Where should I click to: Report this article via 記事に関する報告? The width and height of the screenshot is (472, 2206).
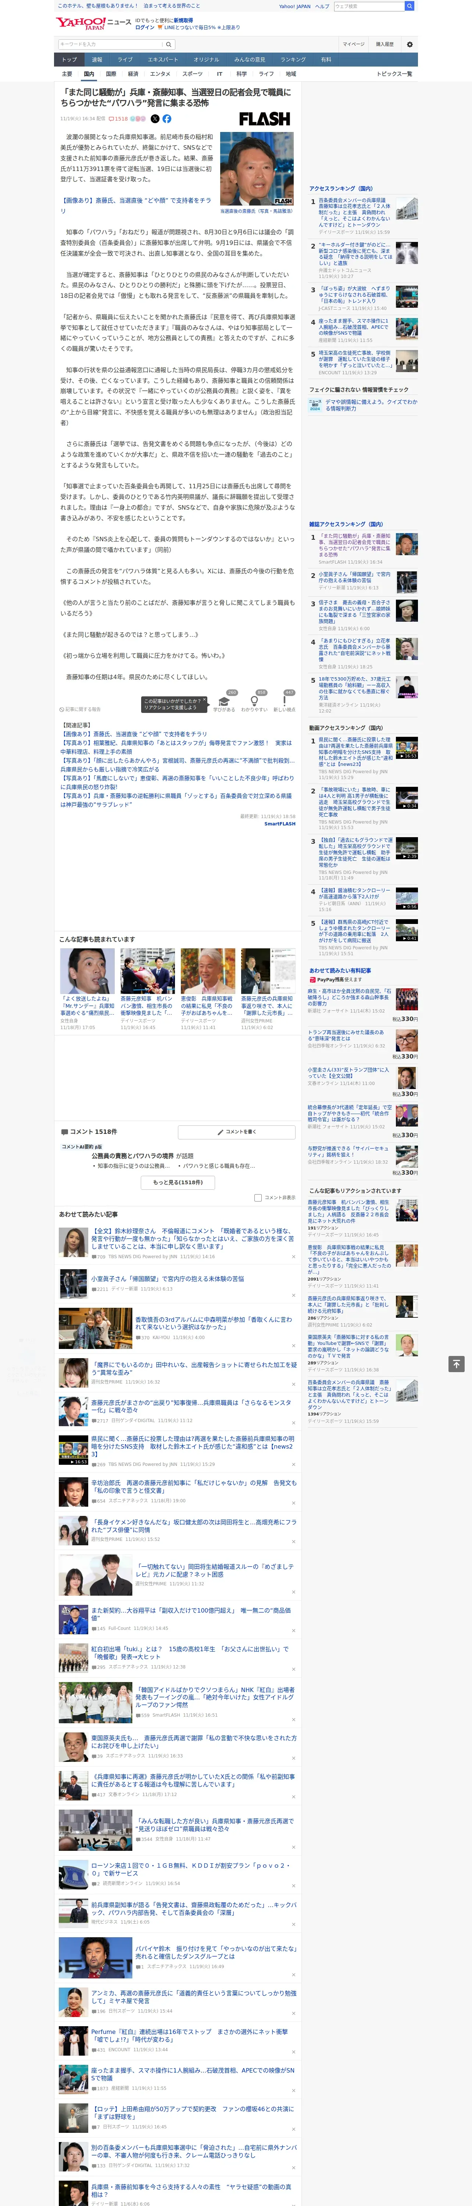[x=80, y=709]
